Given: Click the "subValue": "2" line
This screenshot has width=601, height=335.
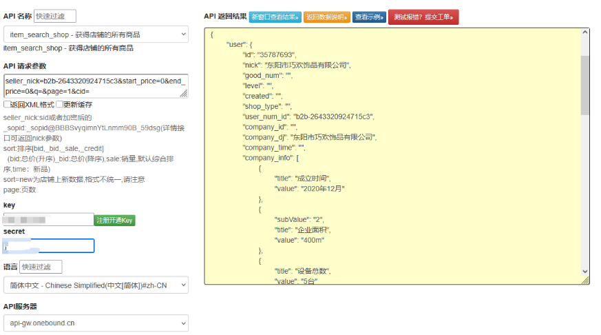Looking at the screenshot, I should [x=299, y=219].
